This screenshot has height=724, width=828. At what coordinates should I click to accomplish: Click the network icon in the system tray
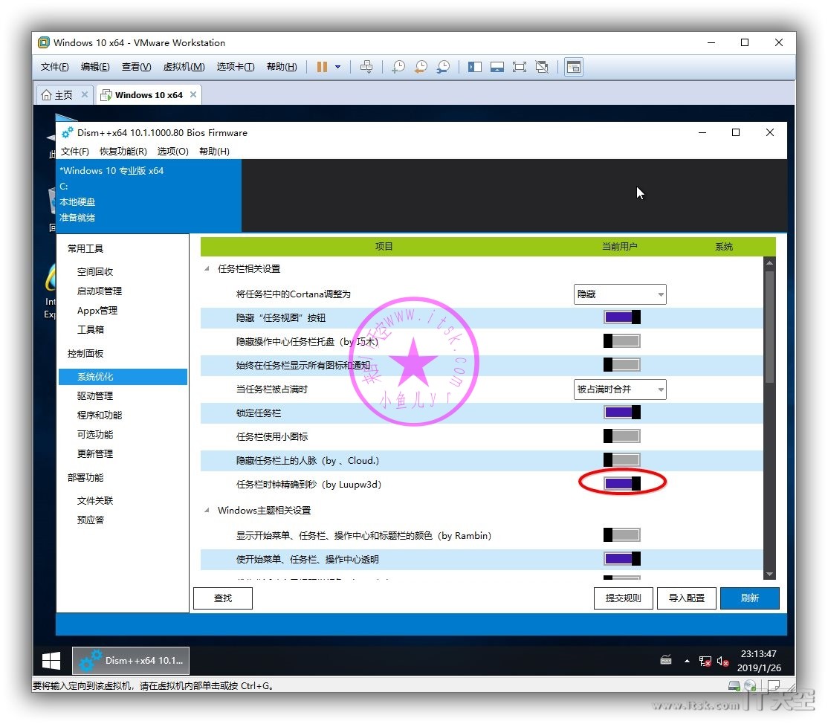(705, 661)
